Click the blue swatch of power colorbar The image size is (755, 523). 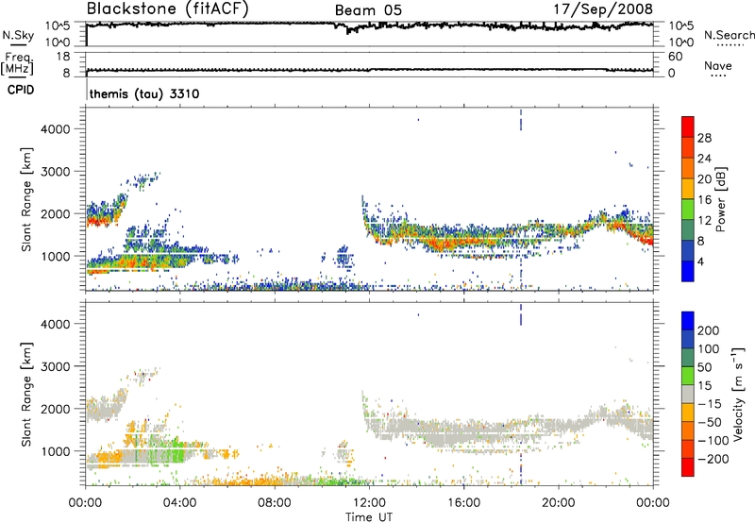(688, 271)
